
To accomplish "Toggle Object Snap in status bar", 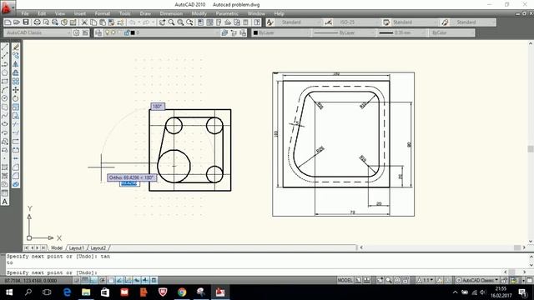I will (111, 280).
